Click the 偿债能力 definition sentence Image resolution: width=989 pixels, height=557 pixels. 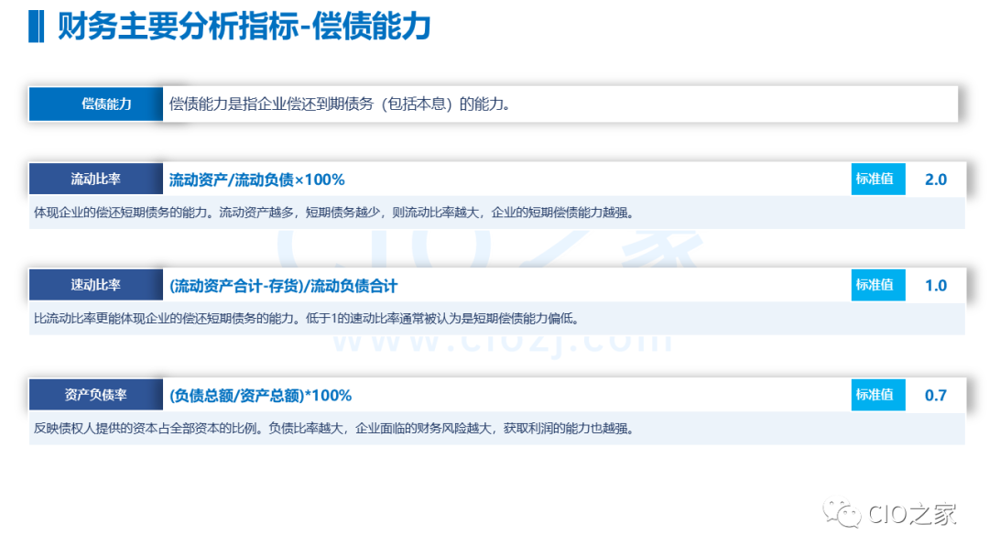point(339,104)
